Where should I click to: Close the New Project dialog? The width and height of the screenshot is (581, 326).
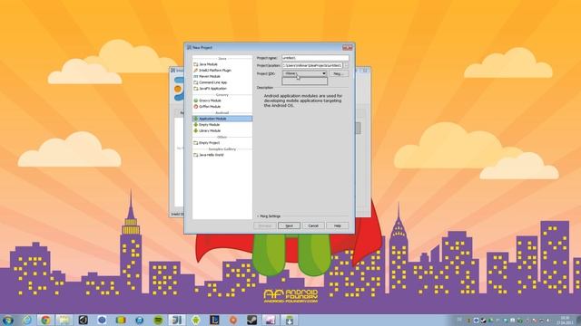point(347,47)
